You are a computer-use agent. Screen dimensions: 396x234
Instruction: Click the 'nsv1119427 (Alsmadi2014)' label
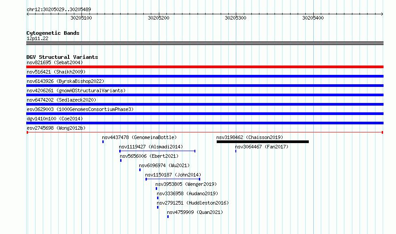tap(151, 147)
